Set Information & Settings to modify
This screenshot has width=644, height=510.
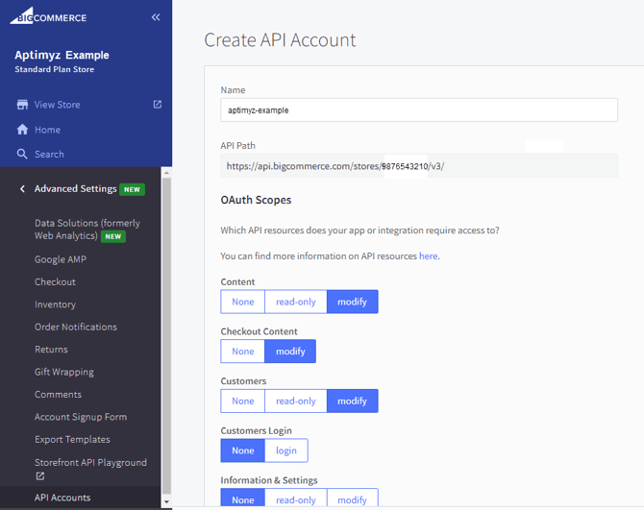[x=352, y=499]
